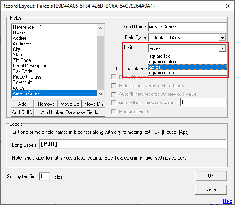Select the Property Class field
Screen dimensions: 235x205
[x=55, y=77]
